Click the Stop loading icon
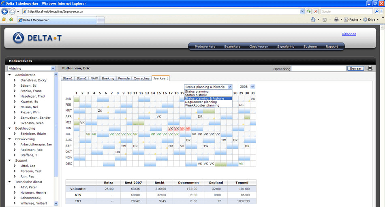The image size is (385, 207). (x=316, y=11)
